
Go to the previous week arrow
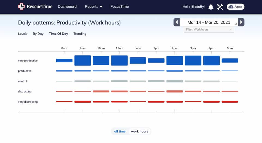(177, 22)
